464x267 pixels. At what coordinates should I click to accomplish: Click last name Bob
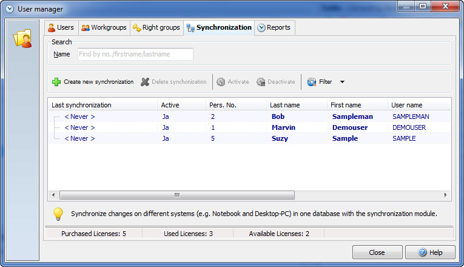point(278,117)
